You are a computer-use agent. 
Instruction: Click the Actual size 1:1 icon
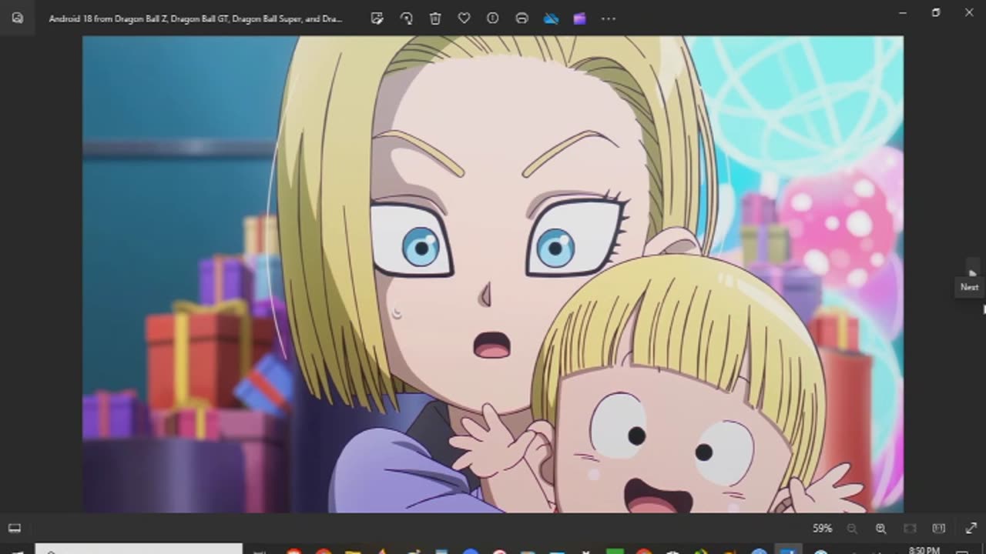click(938, 529)
